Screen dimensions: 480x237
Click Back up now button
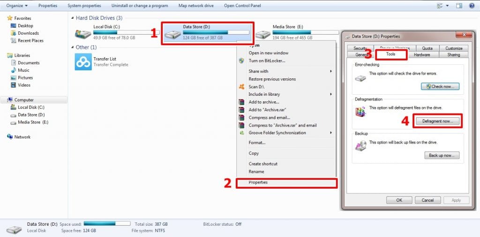point(442,155)
